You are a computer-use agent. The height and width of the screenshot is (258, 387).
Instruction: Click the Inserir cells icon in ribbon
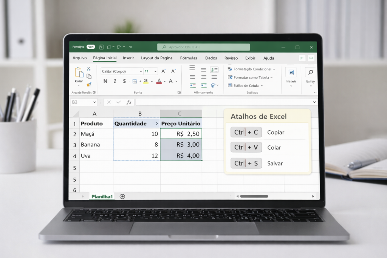(291, 73)
